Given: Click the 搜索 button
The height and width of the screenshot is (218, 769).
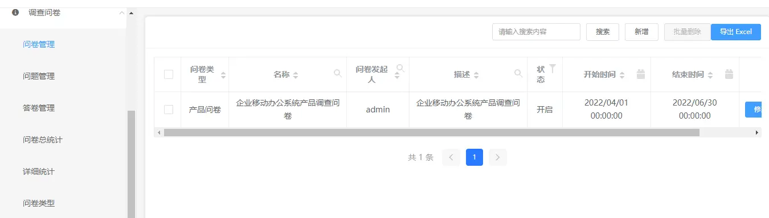Looking at the screenshot, I should (x=603, y=32).
